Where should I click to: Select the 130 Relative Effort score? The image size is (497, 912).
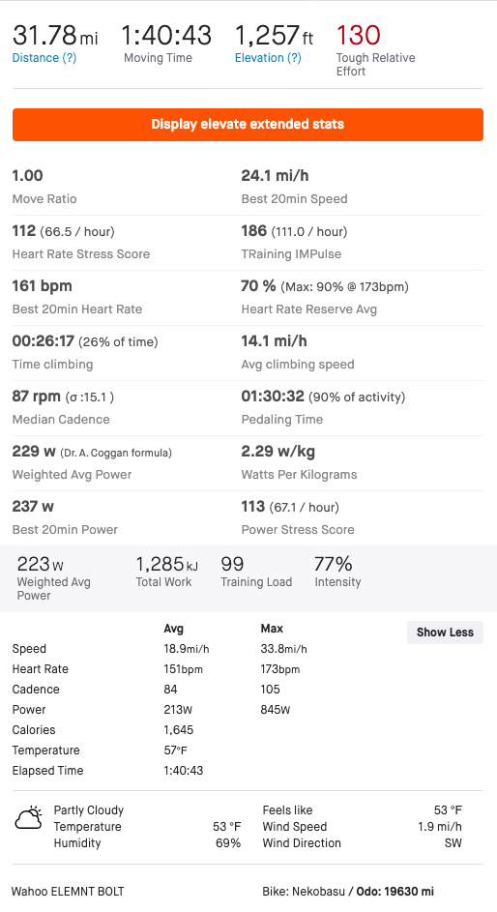(x=358, y=36)
